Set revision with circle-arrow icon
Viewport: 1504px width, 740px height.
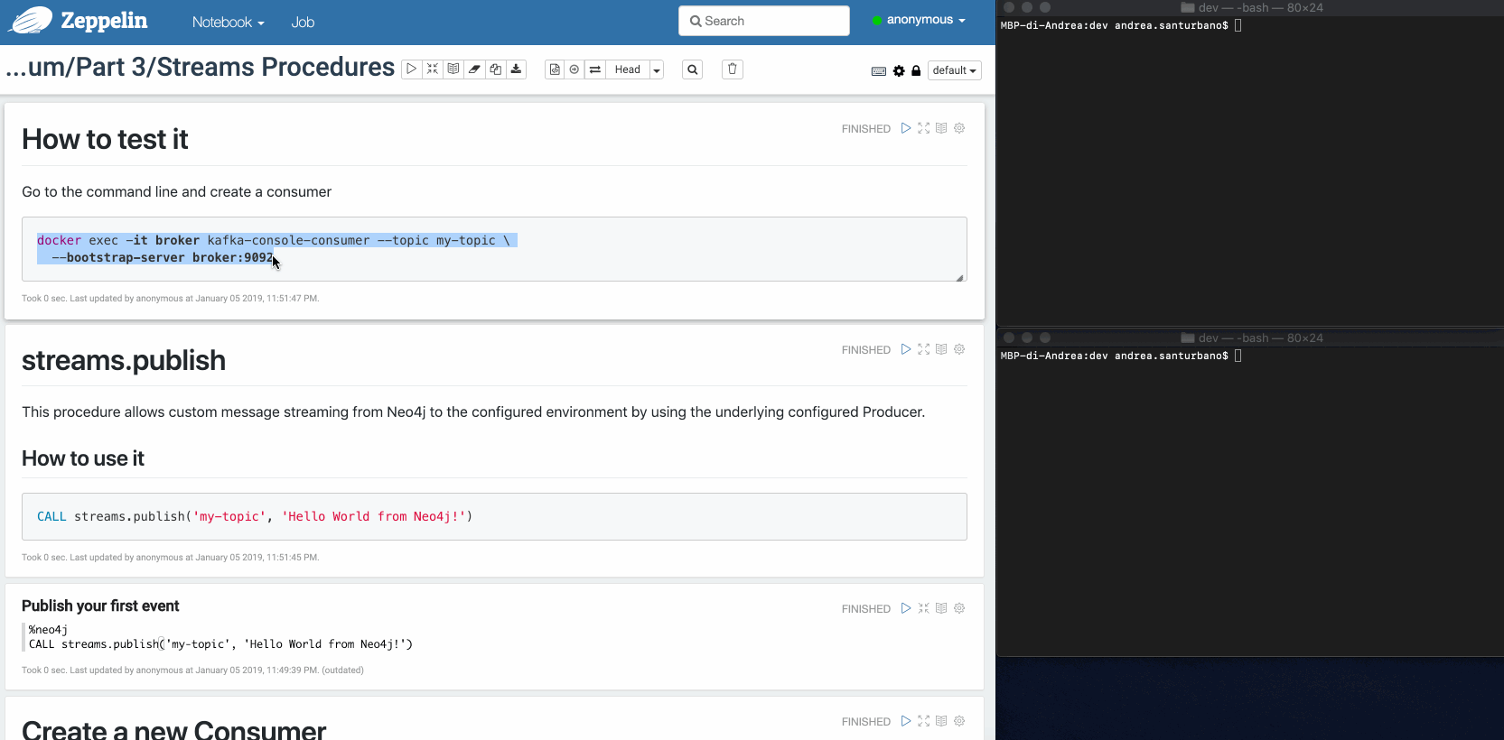click(x=575, y=69)
